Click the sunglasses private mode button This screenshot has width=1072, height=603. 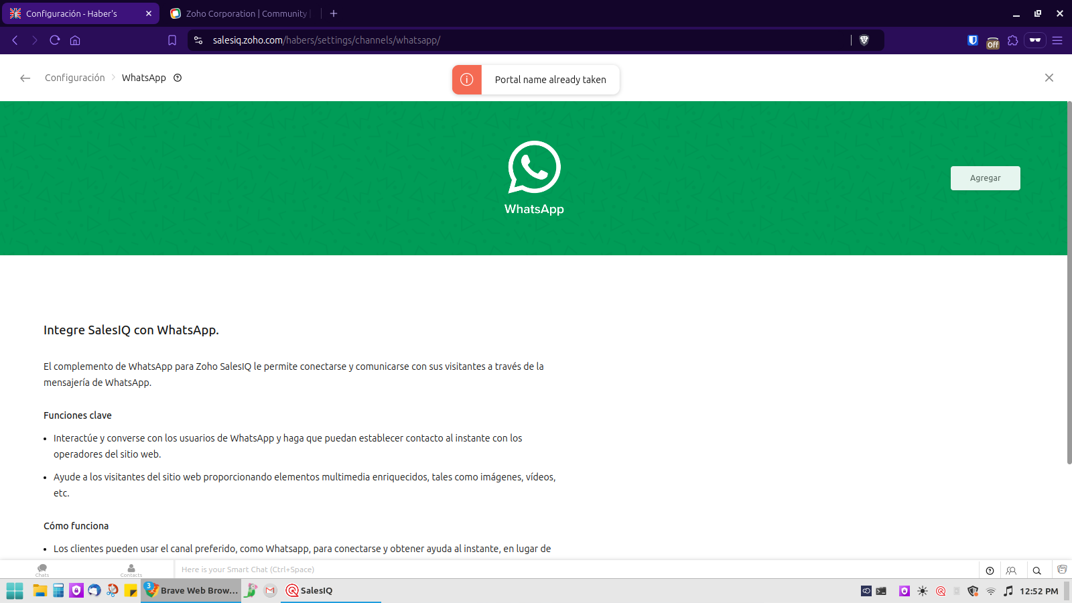point(1035,40)
